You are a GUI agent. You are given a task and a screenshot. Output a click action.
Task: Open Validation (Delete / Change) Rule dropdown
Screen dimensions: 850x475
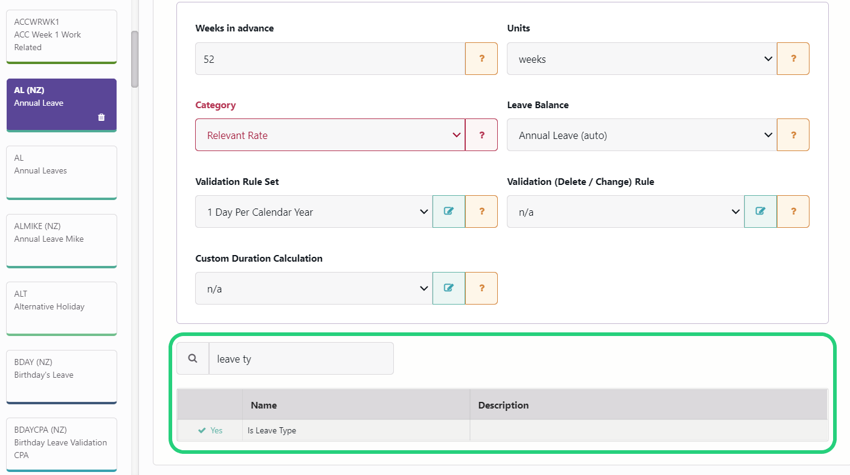click(625, 212)
